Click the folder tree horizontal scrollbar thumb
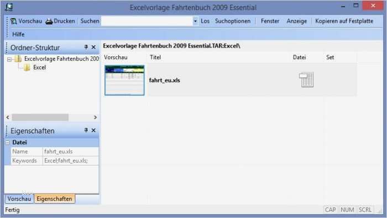Image resolution: width=387 pixels, height=218 pixels. (x=40, y=117)
